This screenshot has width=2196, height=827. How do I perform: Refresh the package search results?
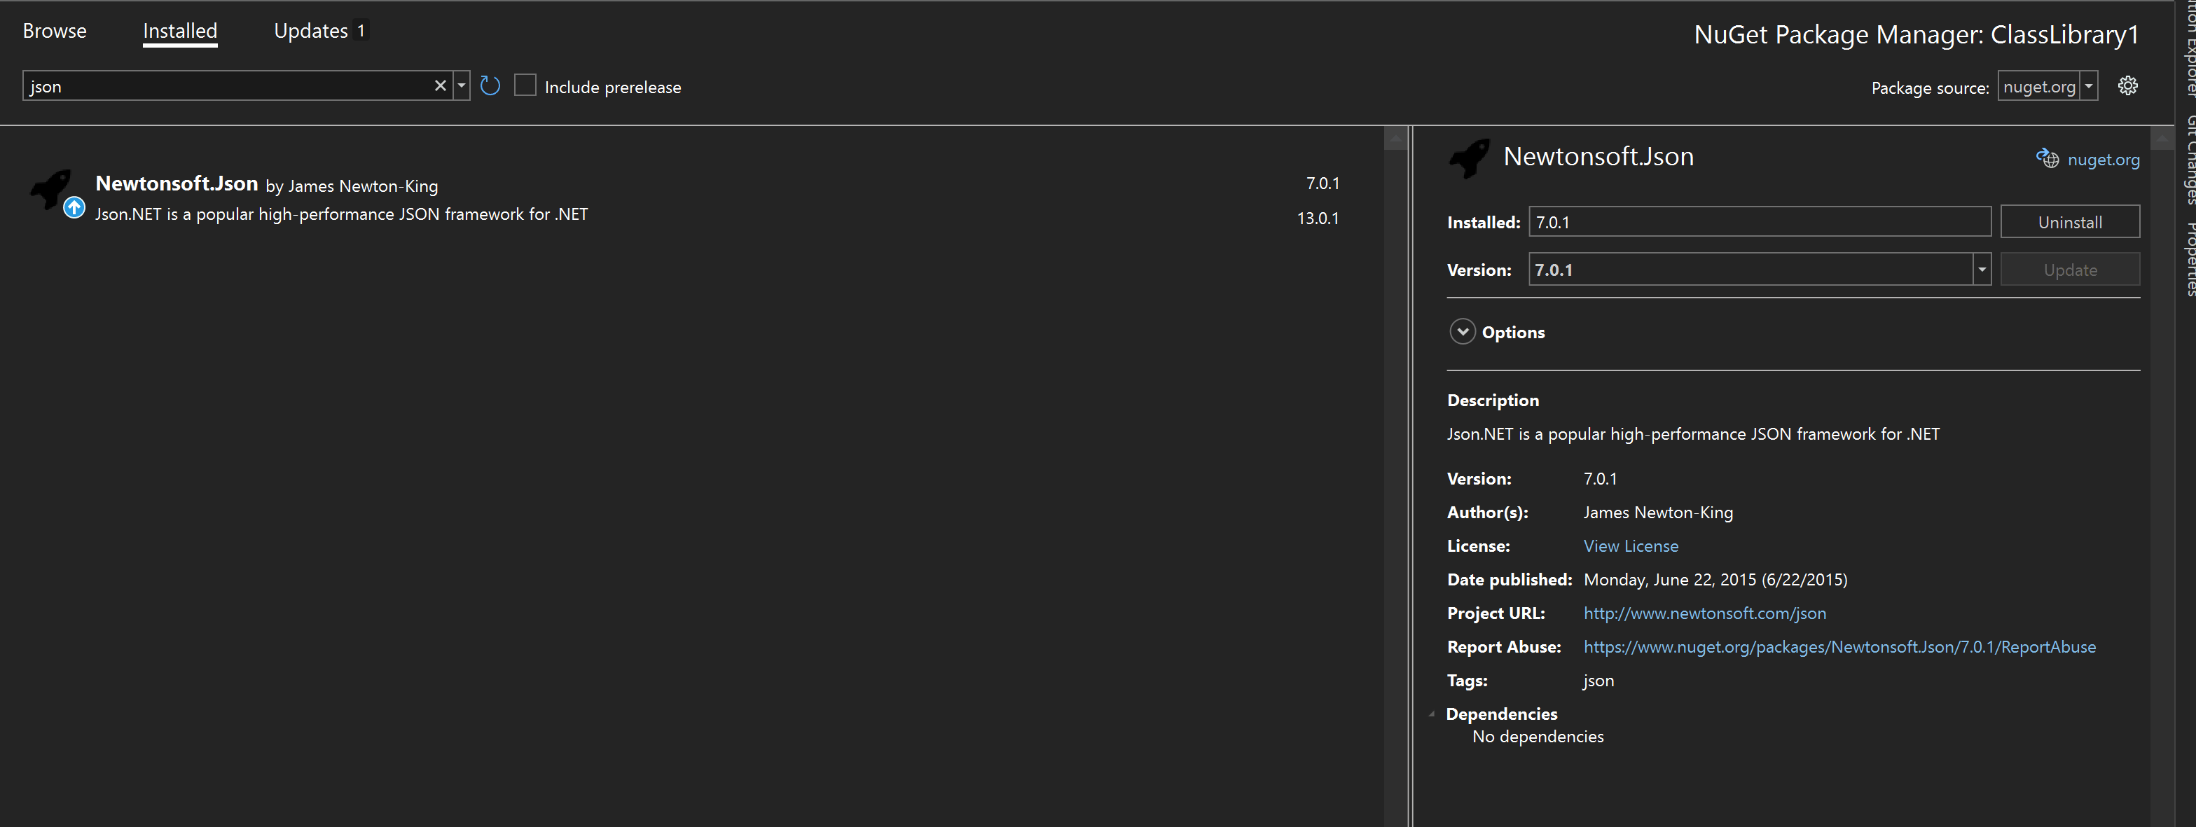point(490,85)
